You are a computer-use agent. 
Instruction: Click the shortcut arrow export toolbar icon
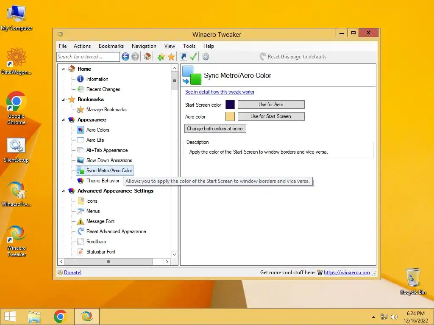point(183,57)
